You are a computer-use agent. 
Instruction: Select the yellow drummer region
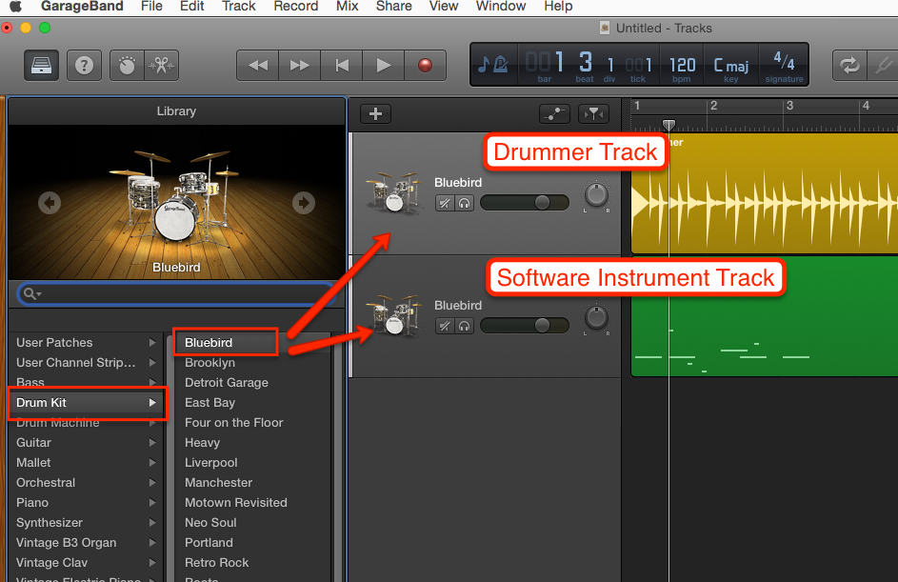tap(765, 193)
